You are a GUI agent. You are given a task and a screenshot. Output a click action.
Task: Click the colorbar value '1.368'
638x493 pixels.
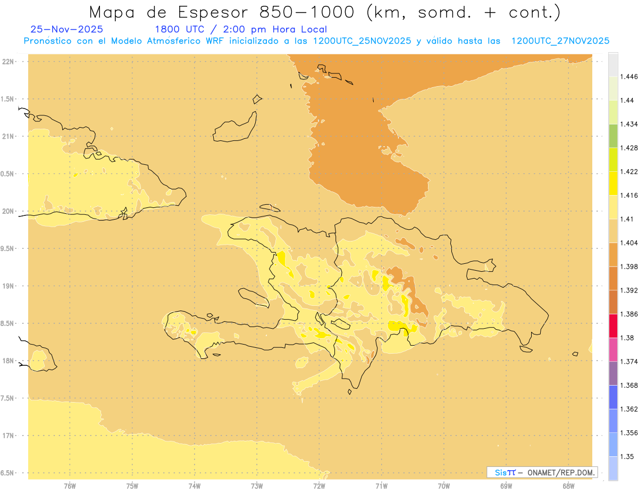tap(630, 385)
